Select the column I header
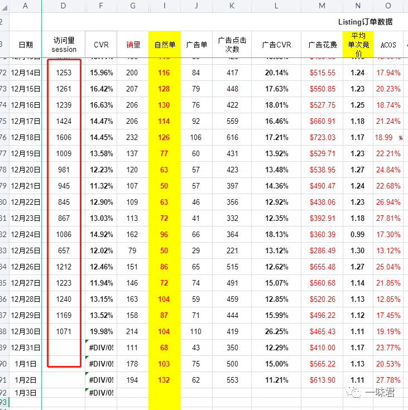 click(x=165, y=6)
